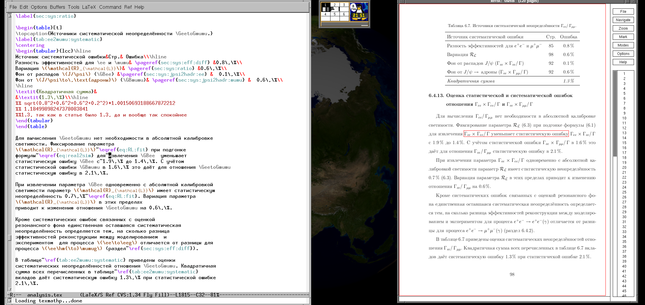
Task: Switch to desktop 6 in the pager
Action: pos(344,17)
